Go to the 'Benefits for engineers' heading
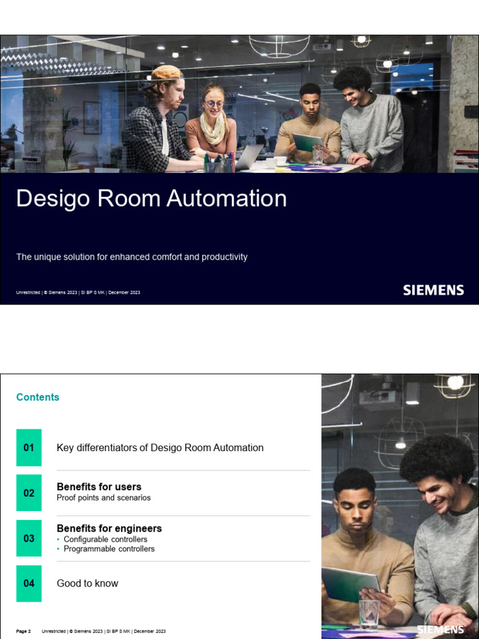The height and width of the screenshot is (639, 479). tap(109, 529)
